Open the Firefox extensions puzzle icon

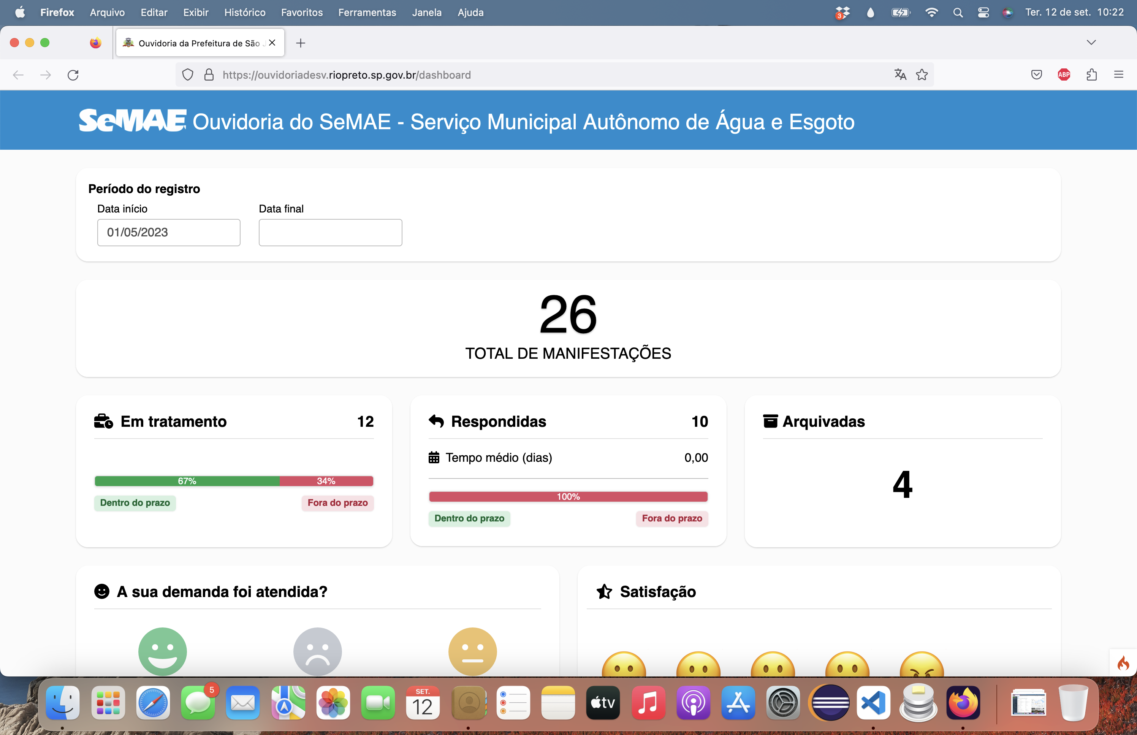(x=1091, y=74)
